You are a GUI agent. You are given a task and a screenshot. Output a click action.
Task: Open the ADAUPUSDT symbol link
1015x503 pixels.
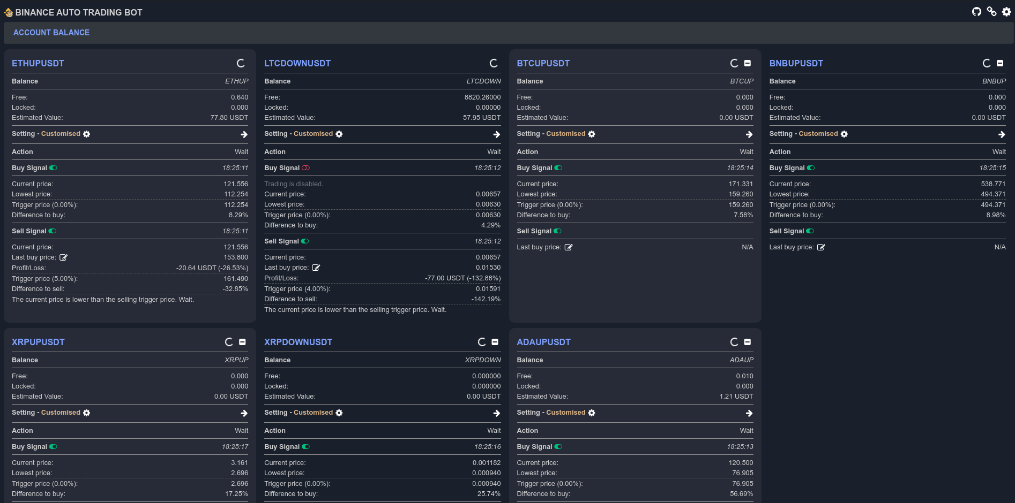(x=543, y=342)
